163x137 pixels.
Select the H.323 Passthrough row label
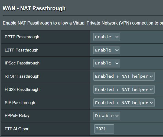(22, 90)
